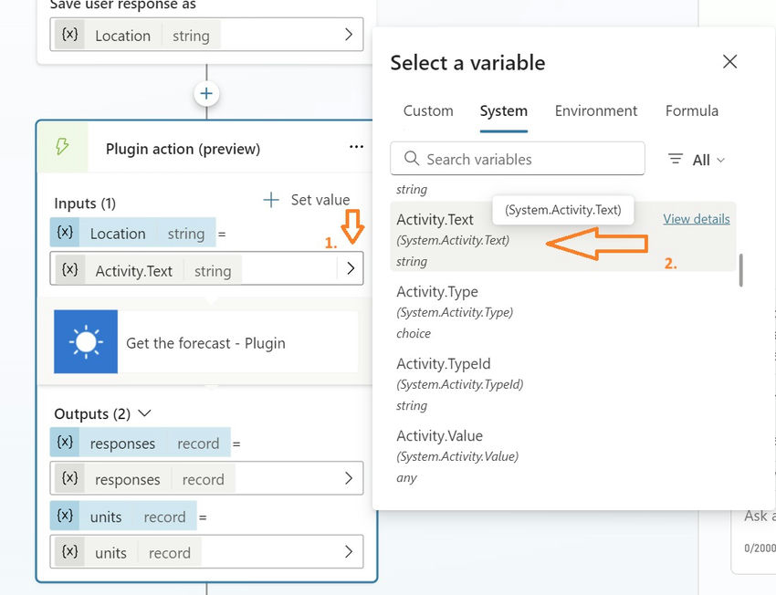This screenshot has width=776, height=595.
Task: Switch to the Custom tab
Action: point(428,111)
